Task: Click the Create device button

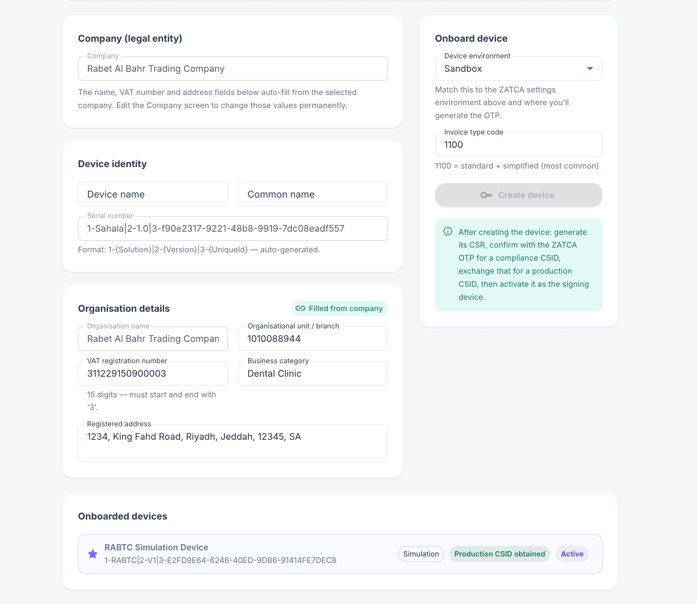Action: coord(518,195)
